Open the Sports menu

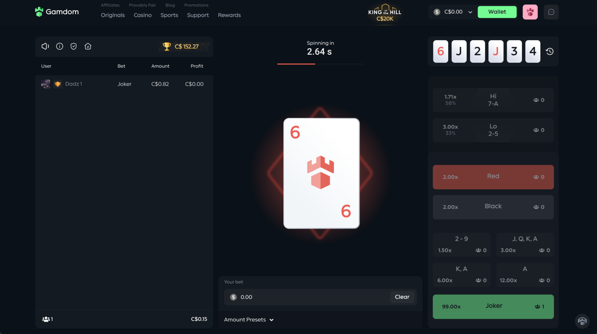169,15
